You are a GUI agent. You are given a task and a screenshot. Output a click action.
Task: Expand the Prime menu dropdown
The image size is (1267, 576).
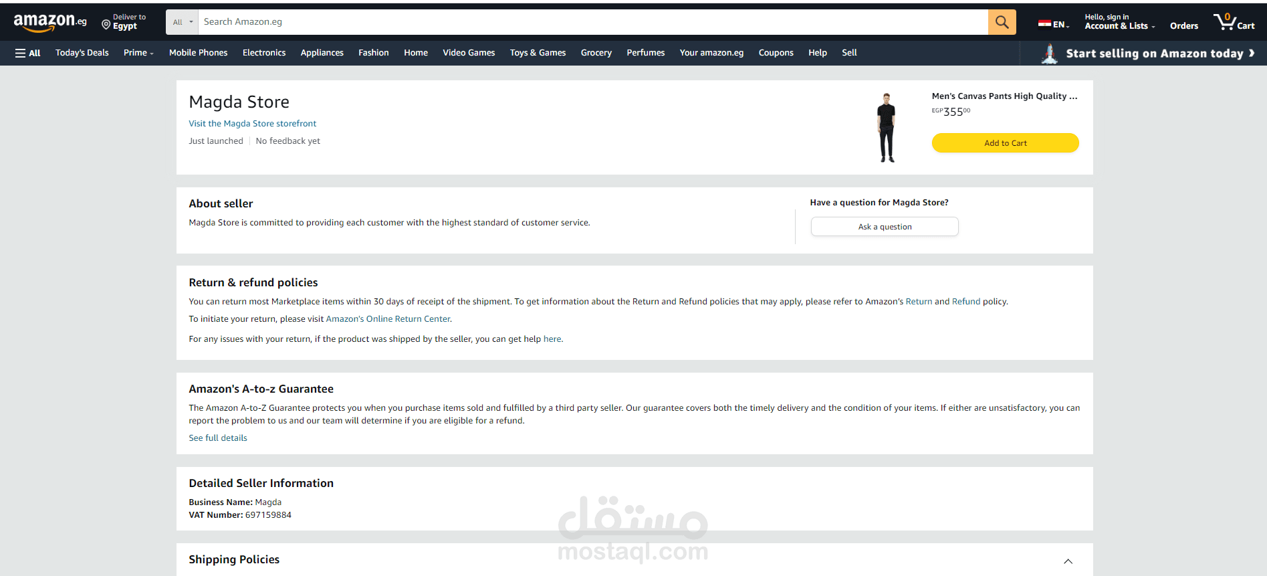(138, 53)
